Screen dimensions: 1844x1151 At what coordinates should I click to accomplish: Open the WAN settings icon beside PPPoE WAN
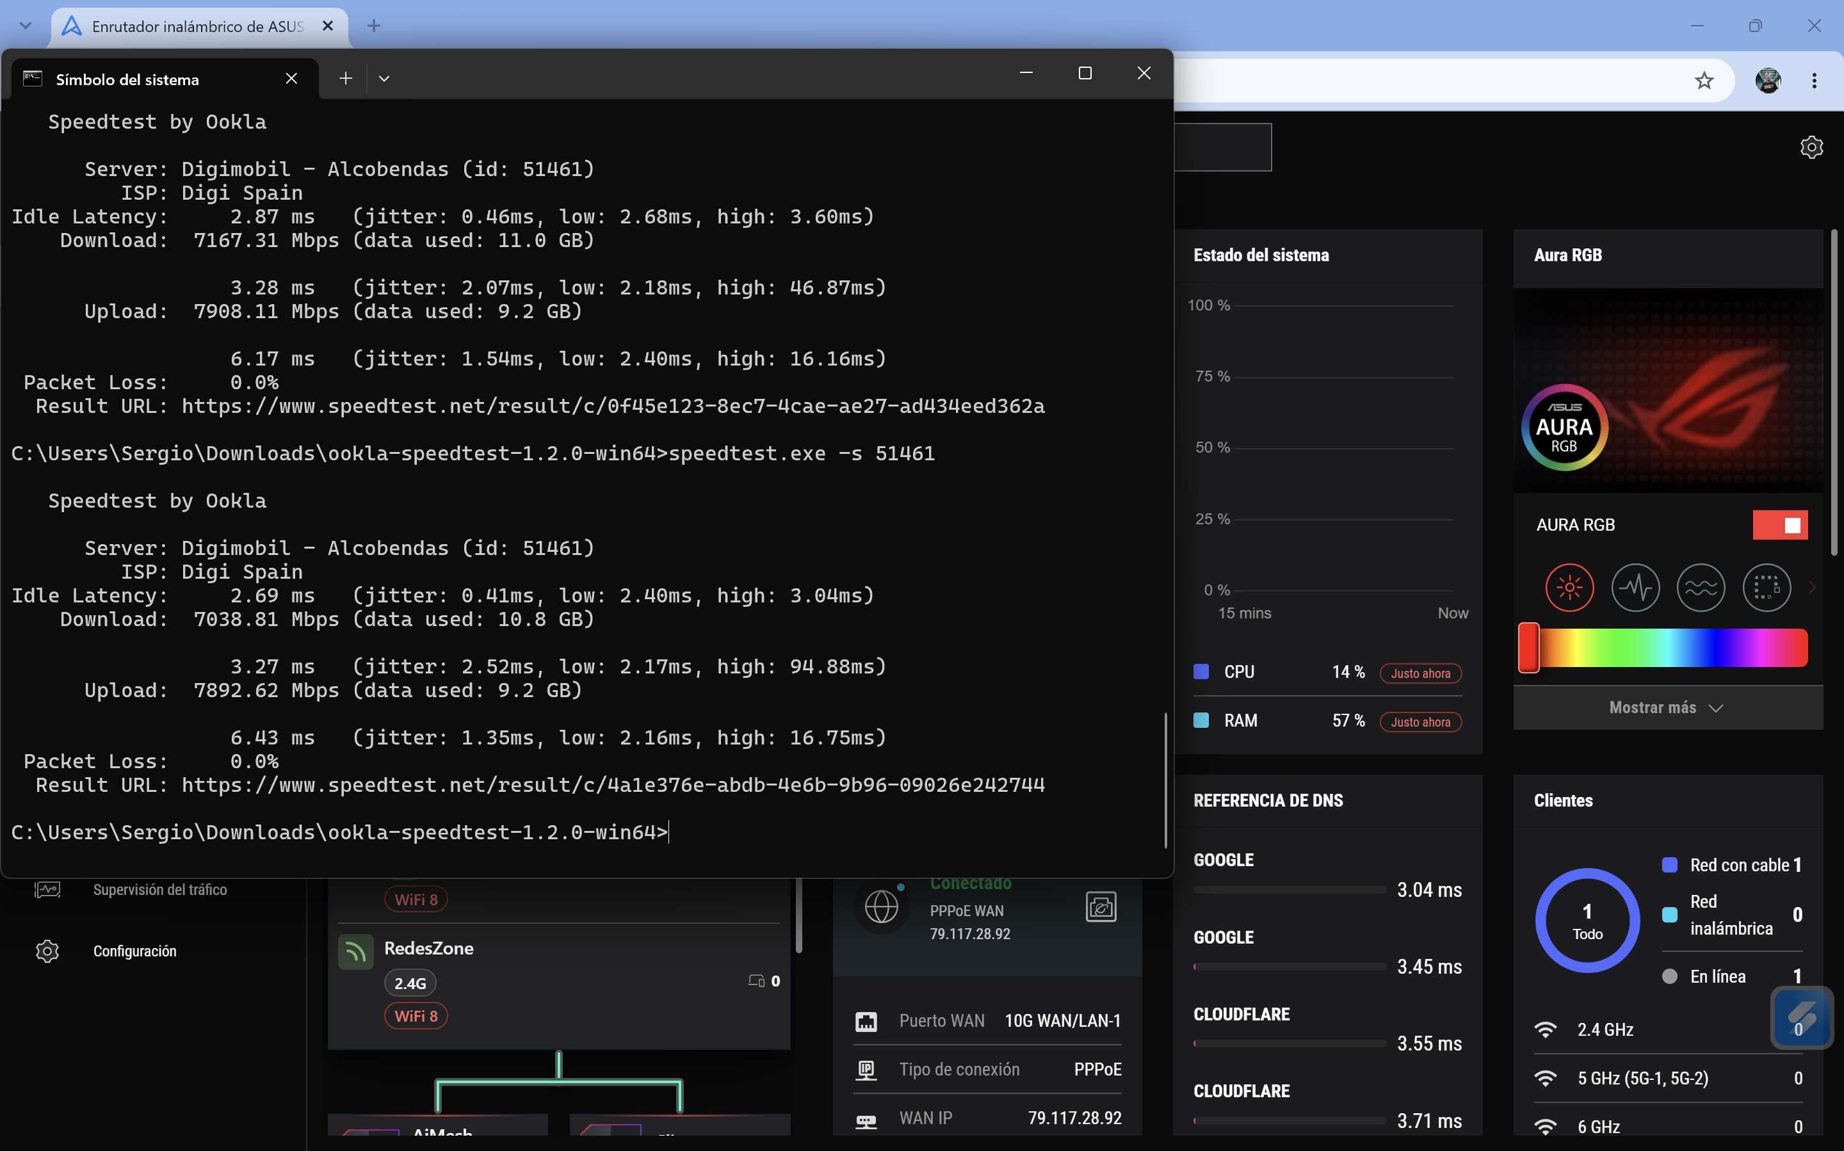pyautogui.click(x=1100, y=906)
